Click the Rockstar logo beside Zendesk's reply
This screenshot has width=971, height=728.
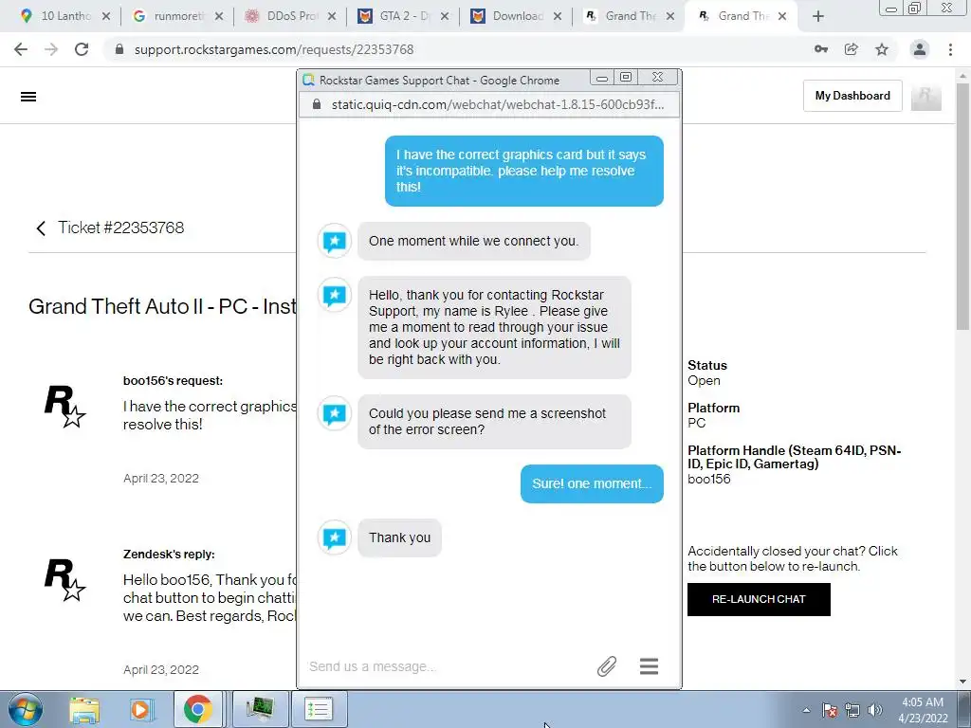pyautogui.click(x=65, y=580)
